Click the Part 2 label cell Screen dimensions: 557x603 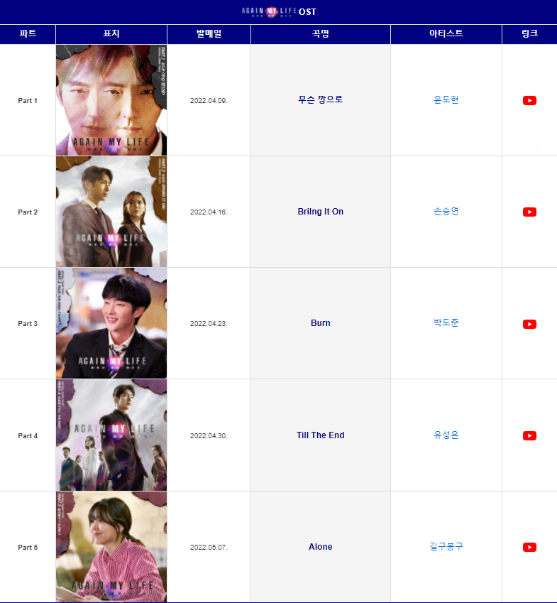(x=28, y=212)
